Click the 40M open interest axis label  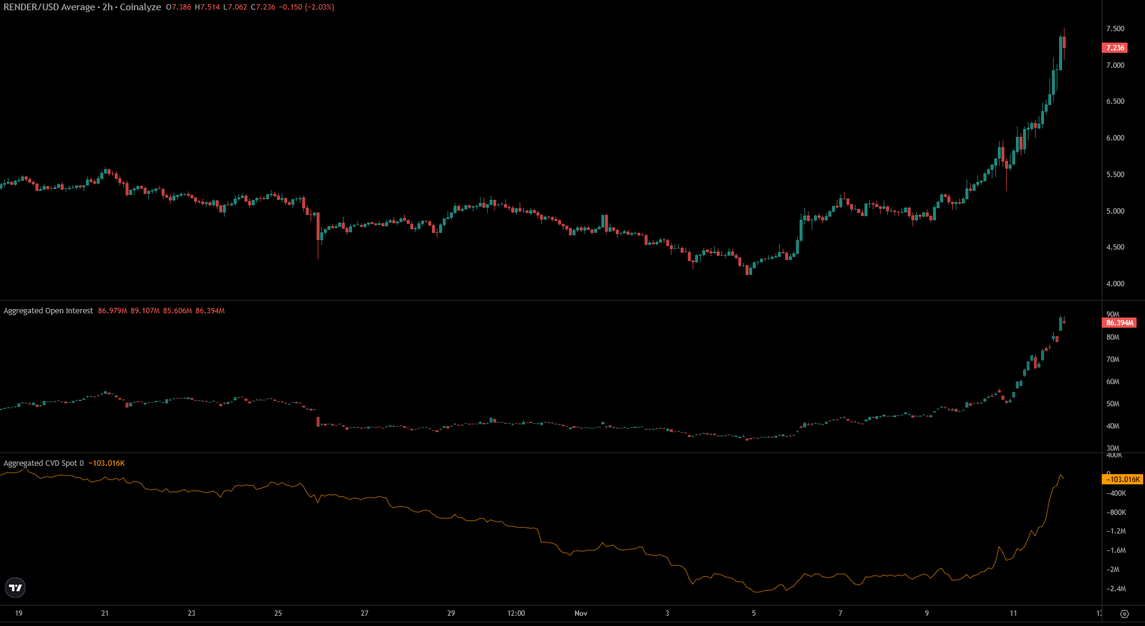(x=1113, y=426)
